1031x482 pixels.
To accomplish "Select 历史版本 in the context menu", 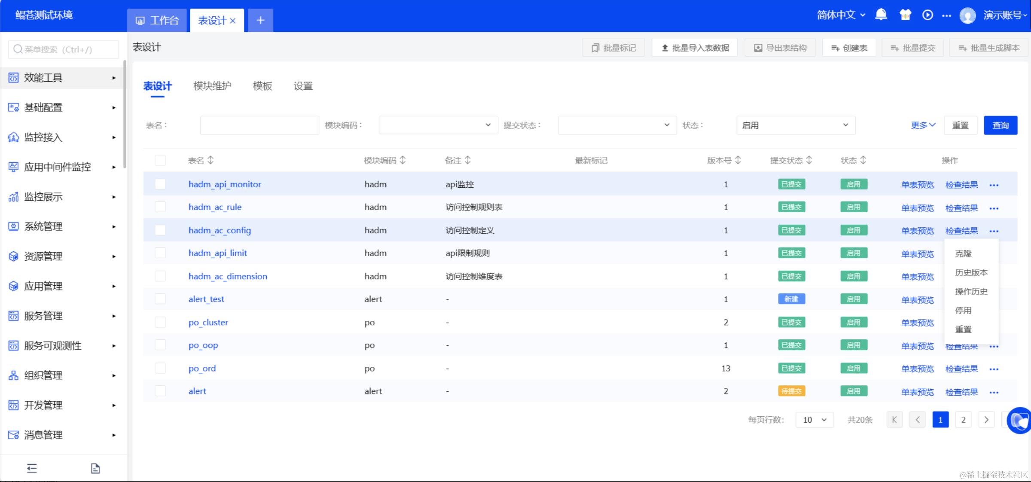I will click(x=971, y=273).
